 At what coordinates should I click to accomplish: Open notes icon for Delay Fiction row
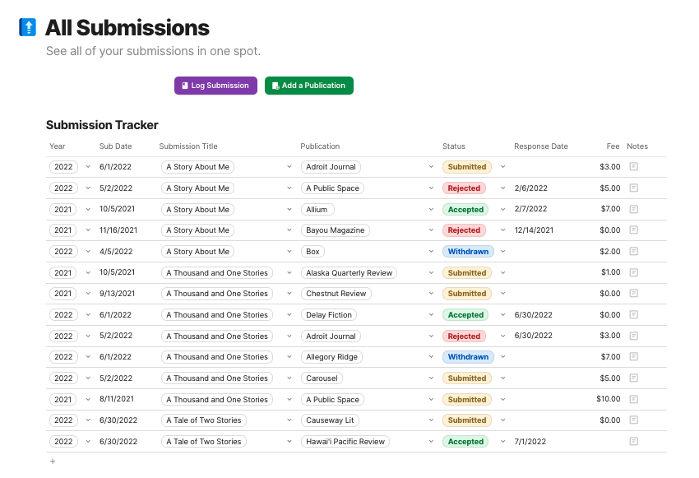(633, 315)
